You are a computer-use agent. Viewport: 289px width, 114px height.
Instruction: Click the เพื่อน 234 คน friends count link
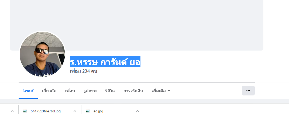pyautogui.click(x=83, y=71)
